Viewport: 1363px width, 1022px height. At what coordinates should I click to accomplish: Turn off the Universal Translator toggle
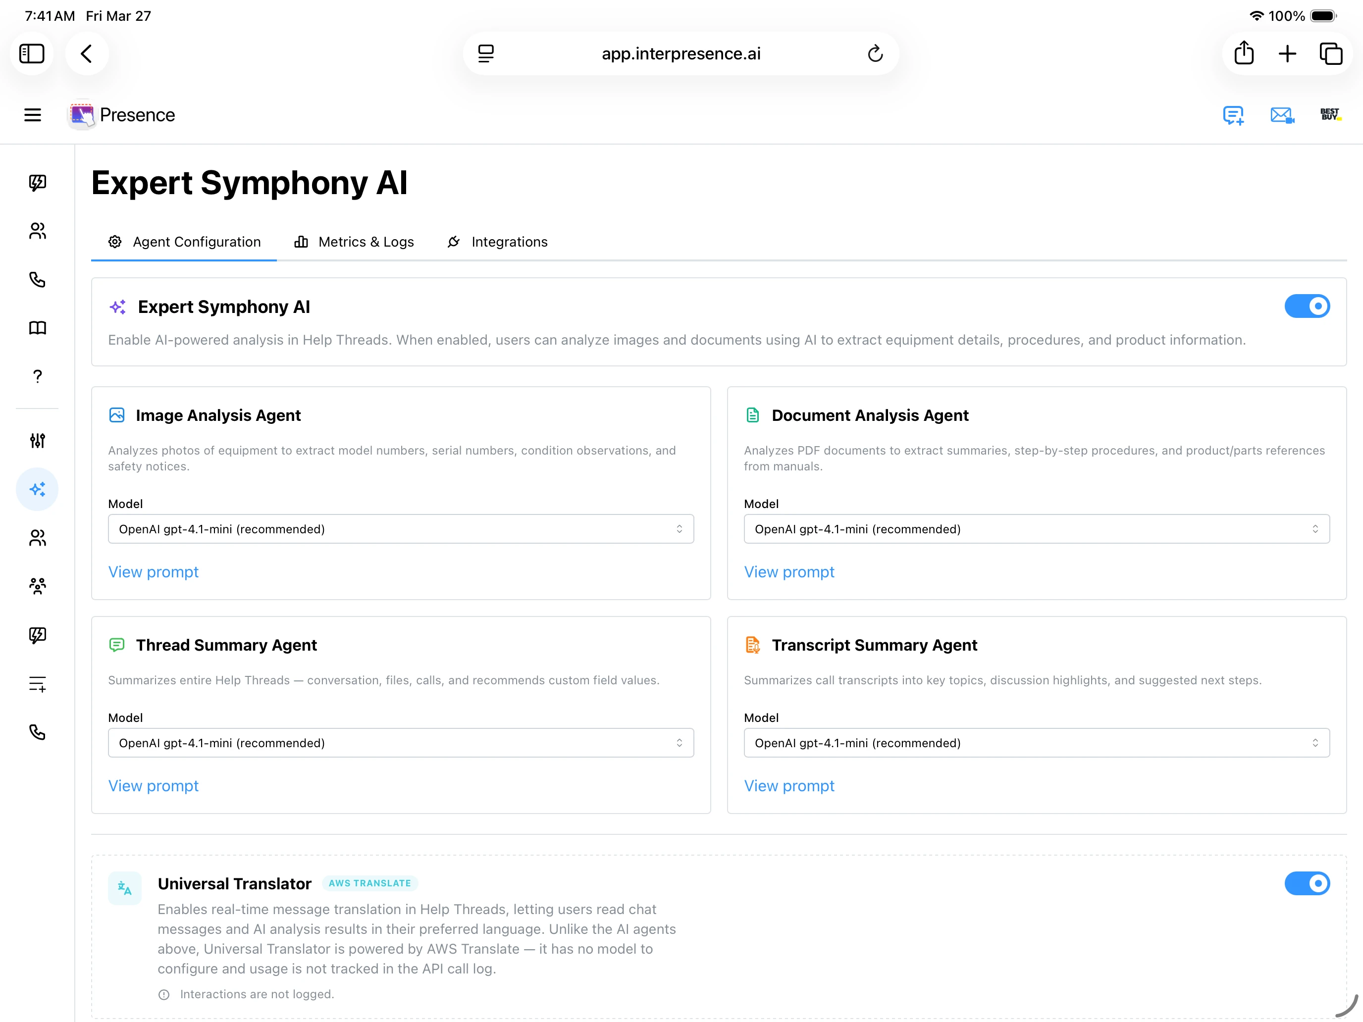[1307, 883]
